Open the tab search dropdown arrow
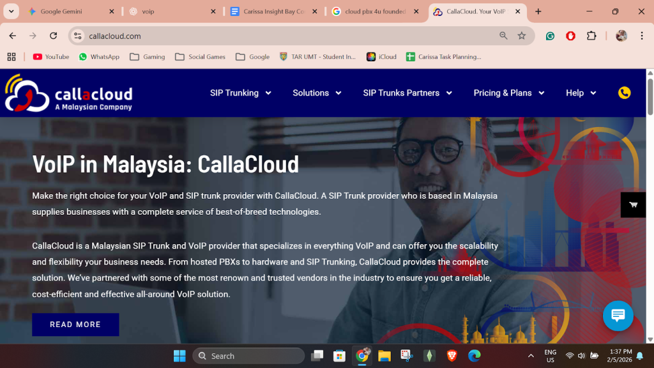Image resolution: width=654 pixels, height=368 pixels. (11, 11)
